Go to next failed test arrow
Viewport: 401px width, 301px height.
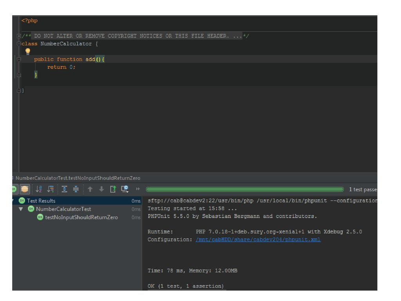(x=101, y=189)
